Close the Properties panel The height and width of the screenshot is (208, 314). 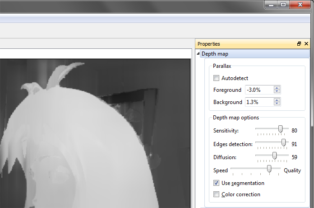pyautogui.click(x=306, y=43)
